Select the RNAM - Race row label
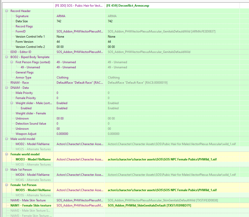This screenshot has height=217, width=249. (x=19, y=83)
